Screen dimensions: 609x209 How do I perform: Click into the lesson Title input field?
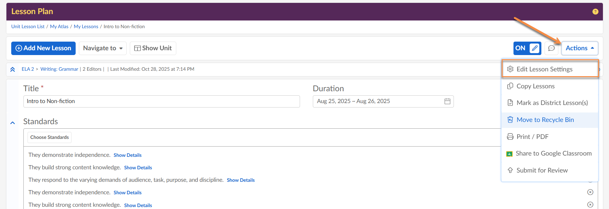[x=162, y=101]
